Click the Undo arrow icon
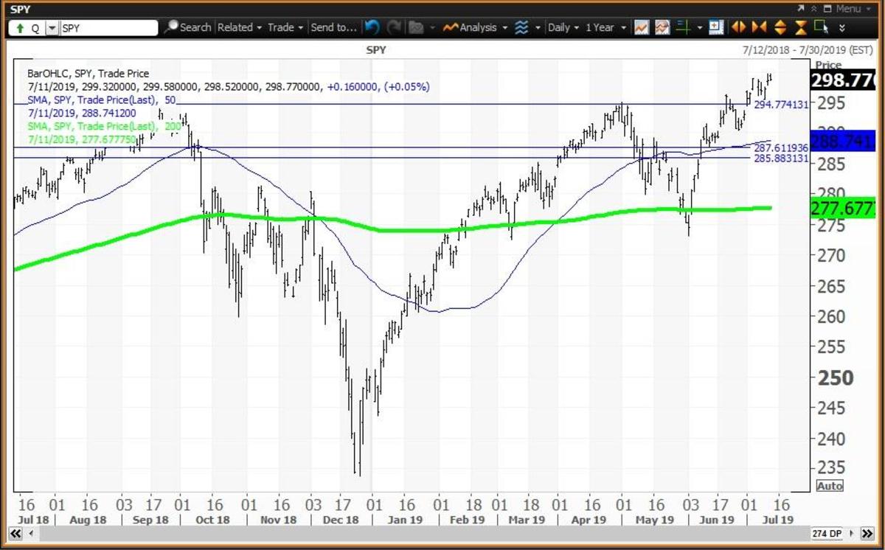Viewport: 885px width, 550px height. (x=372, y=27)
